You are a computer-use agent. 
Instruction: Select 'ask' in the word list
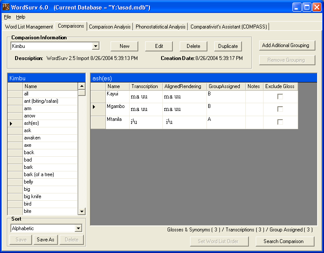50,130
